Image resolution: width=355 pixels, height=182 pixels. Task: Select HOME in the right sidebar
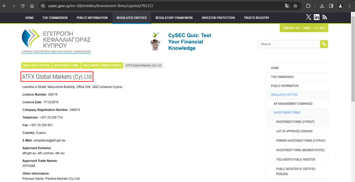(x=297, y=68)
